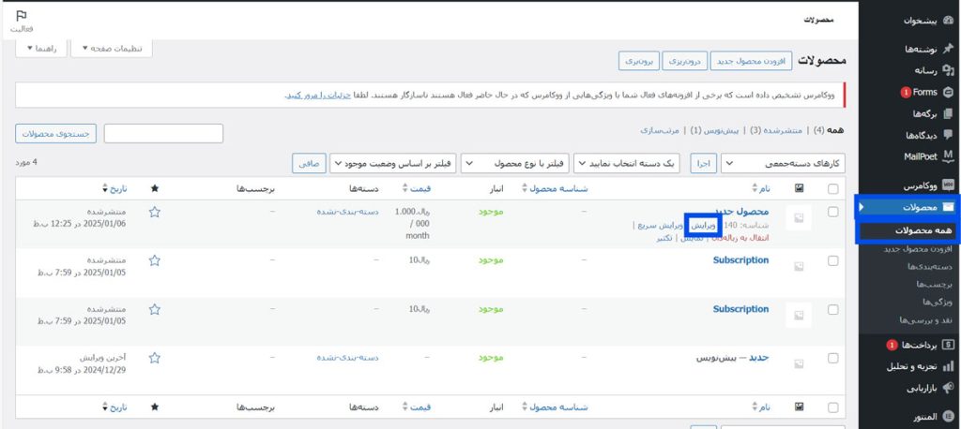Screen dimensions: 961x429
Task: Tick the select-all checkbox in the table footer
Action: (833, 407)
